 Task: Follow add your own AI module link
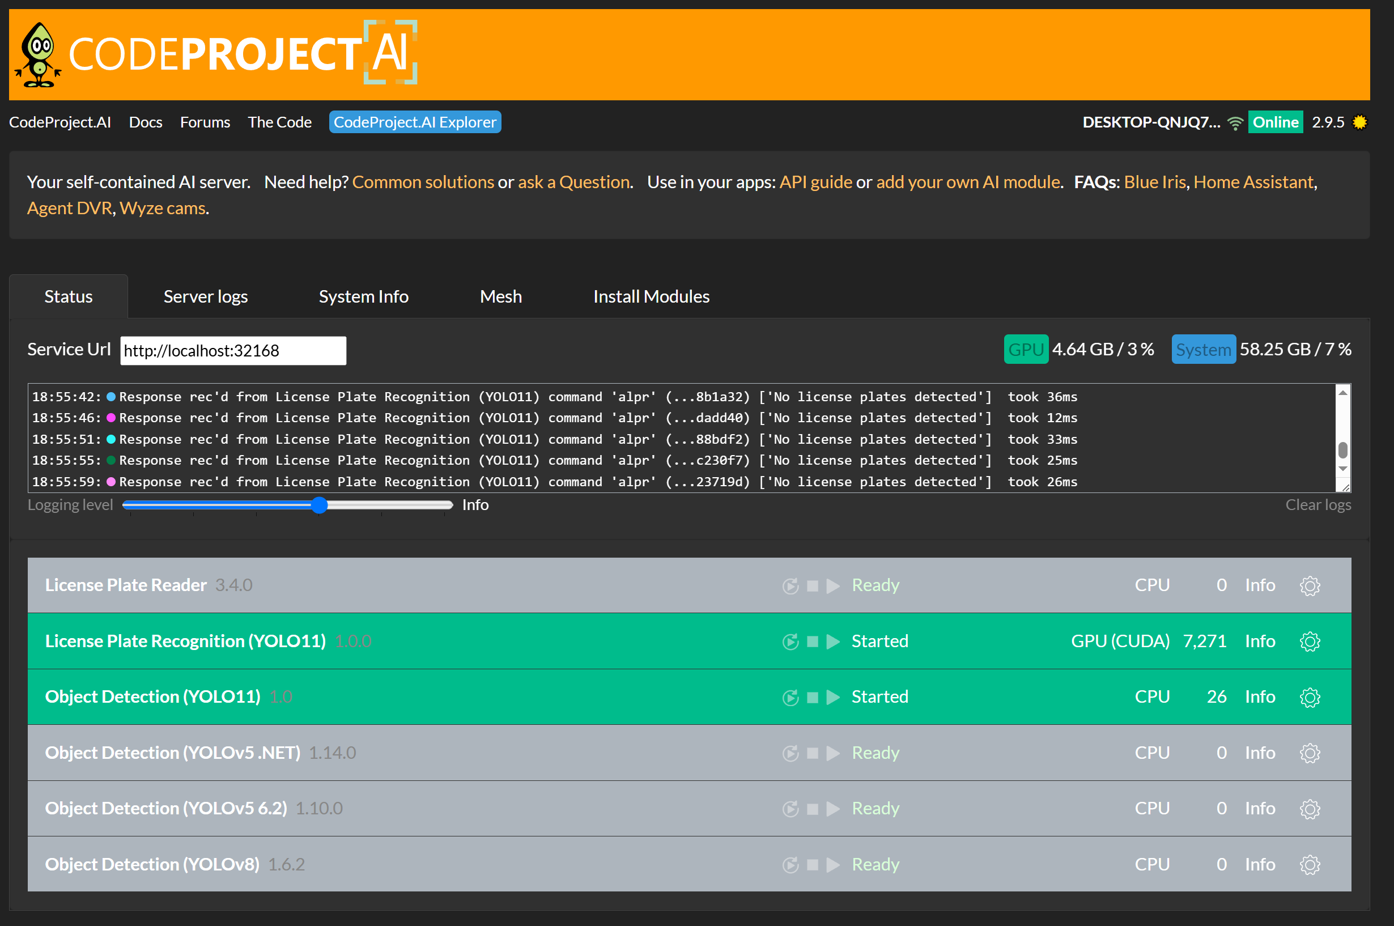click(968, 182)
